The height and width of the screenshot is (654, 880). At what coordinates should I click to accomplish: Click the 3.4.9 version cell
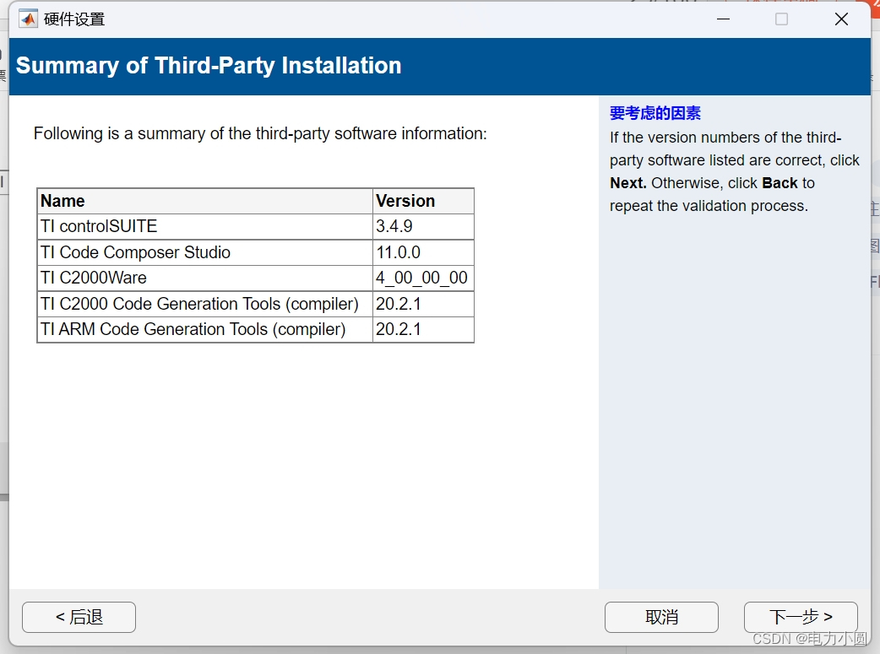click(x=424, y=227)
